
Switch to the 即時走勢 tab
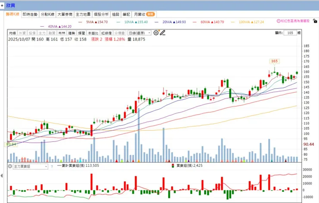(30, 14)
